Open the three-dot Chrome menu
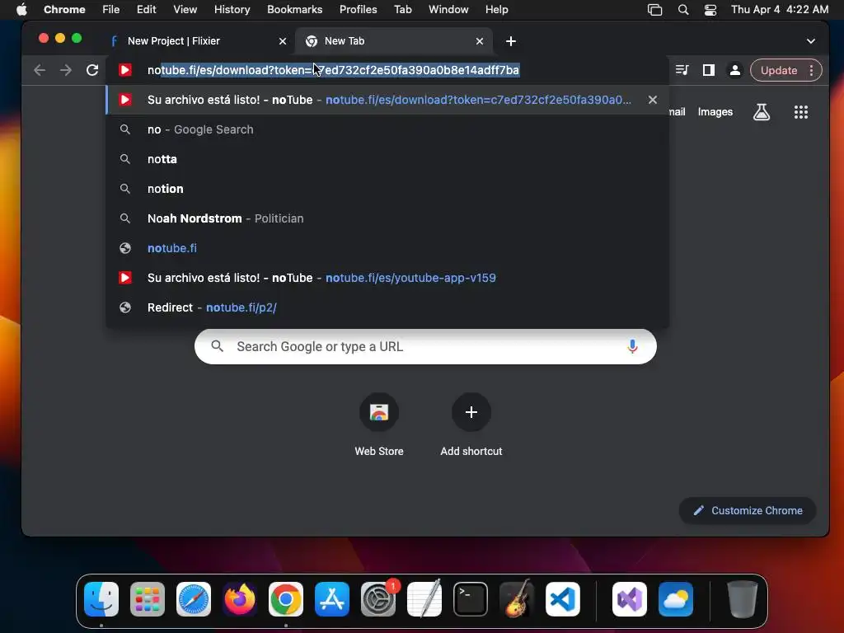The width and height of the screenshot is (844, 633). pyautogui.click(x=811, y=70)
